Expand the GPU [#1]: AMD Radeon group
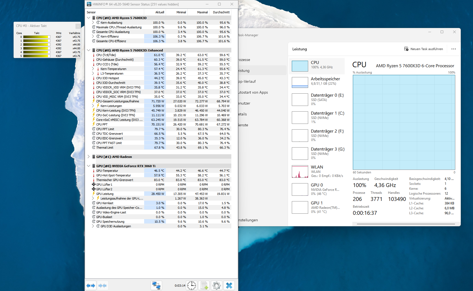Image resolution: width=473 pixels, height=291 pixels. [89, 157]
